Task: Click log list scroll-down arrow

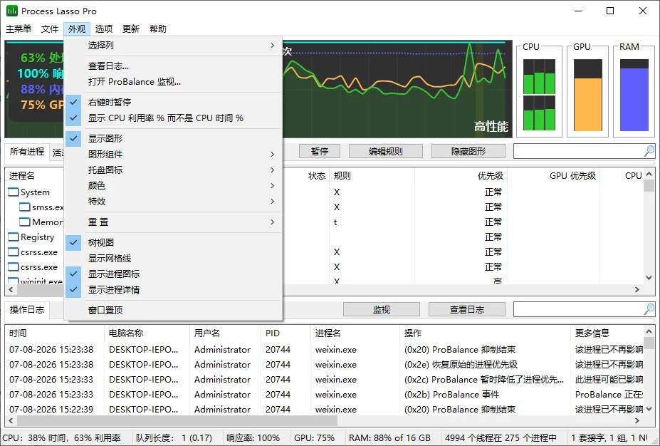Action: click(649, 408)
